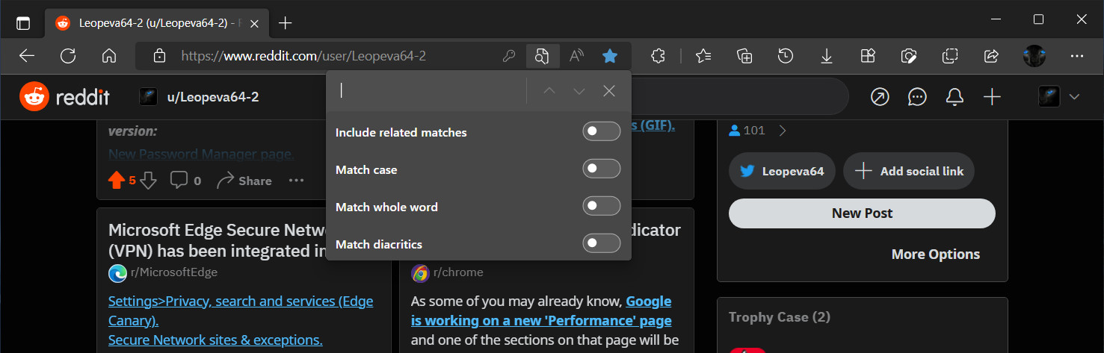Click the find on page text field

coord(430,91)
